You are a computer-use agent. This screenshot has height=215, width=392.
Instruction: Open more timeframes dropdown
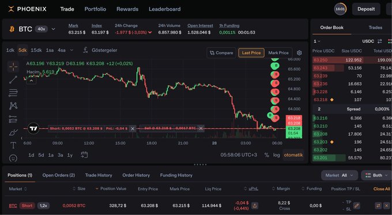(x=71, y=50)
